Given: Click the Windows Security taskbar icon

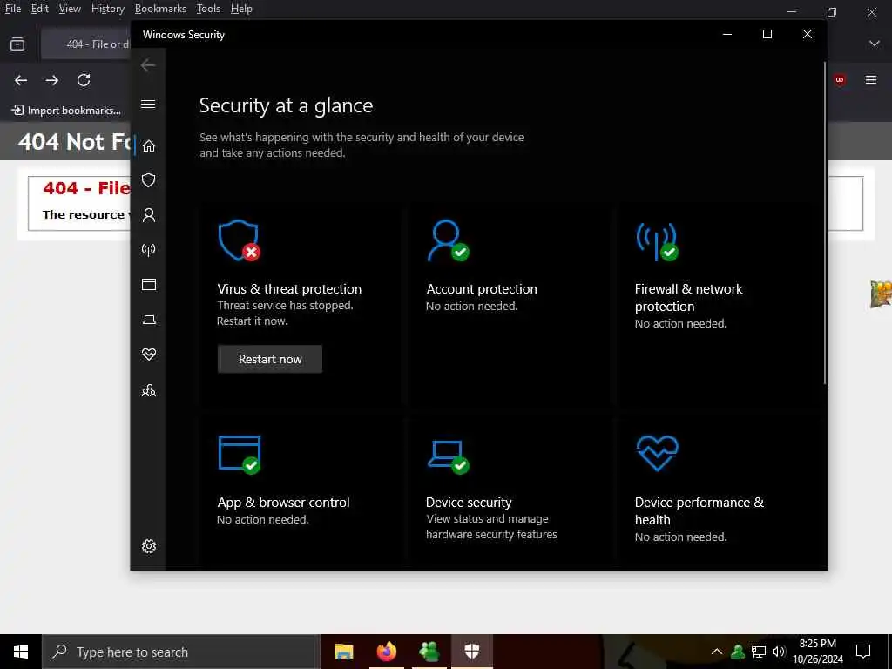Looking at the screenshot, I should coord(471,652).
